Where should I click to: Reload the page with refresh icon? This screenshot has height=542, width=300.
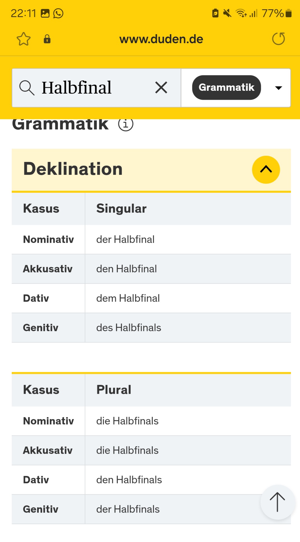pyautogui.click(x=278, y=39)
